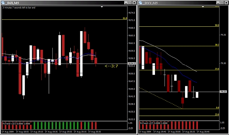Click the 79.30 price axis value
Screen dimensions: 229x135
pos(223,63)
